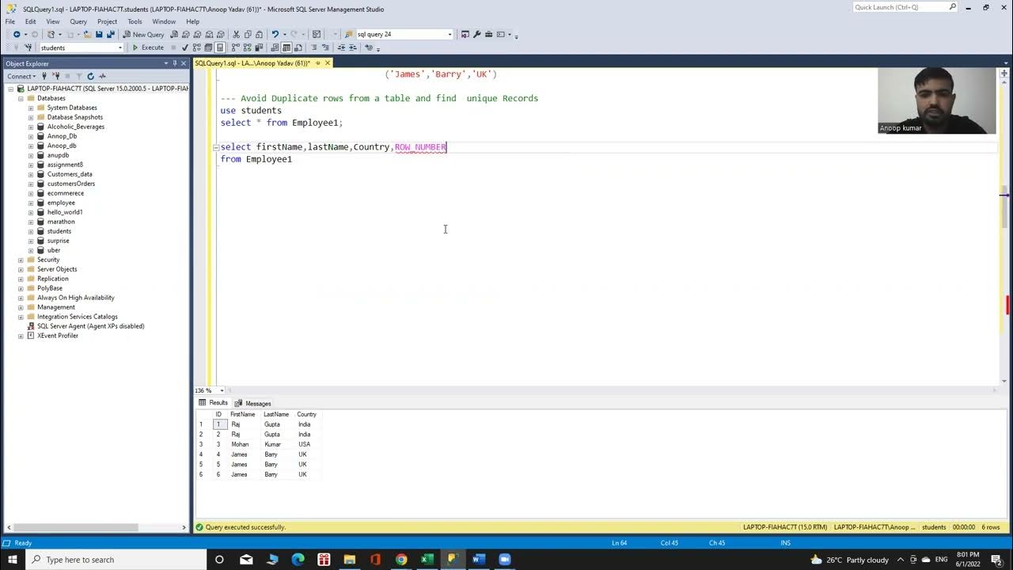Viewport: 1013px width, 570px height.
Task: Open Word from the taskbar
Action: 478,560
